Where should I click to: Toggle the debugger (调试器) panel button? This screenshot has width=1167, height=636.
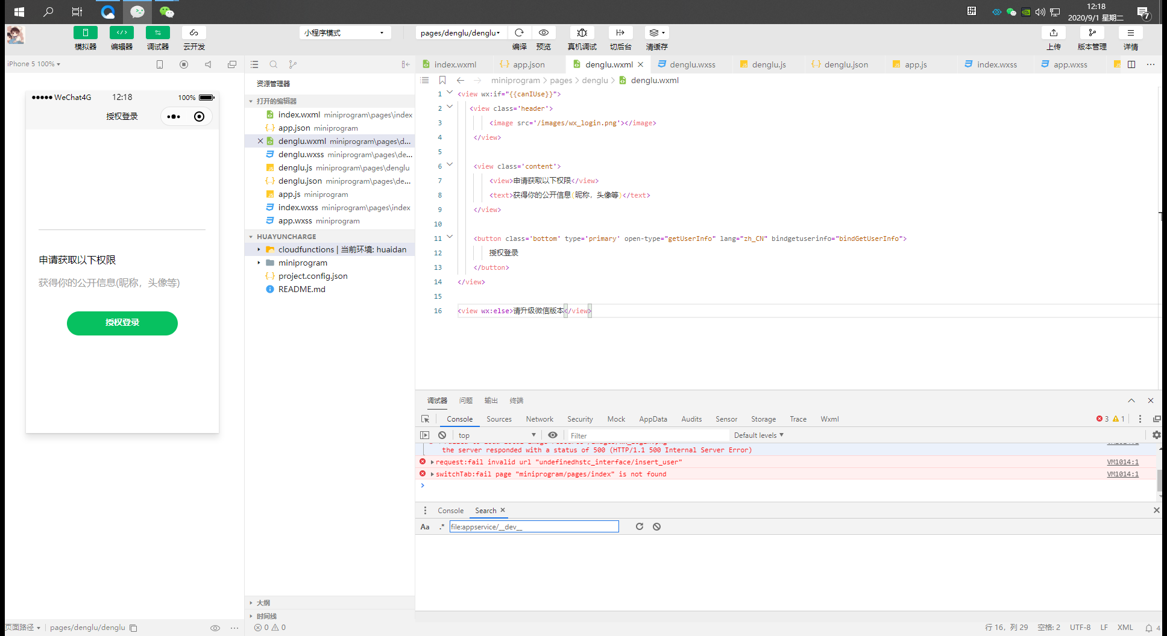(158, 33)
